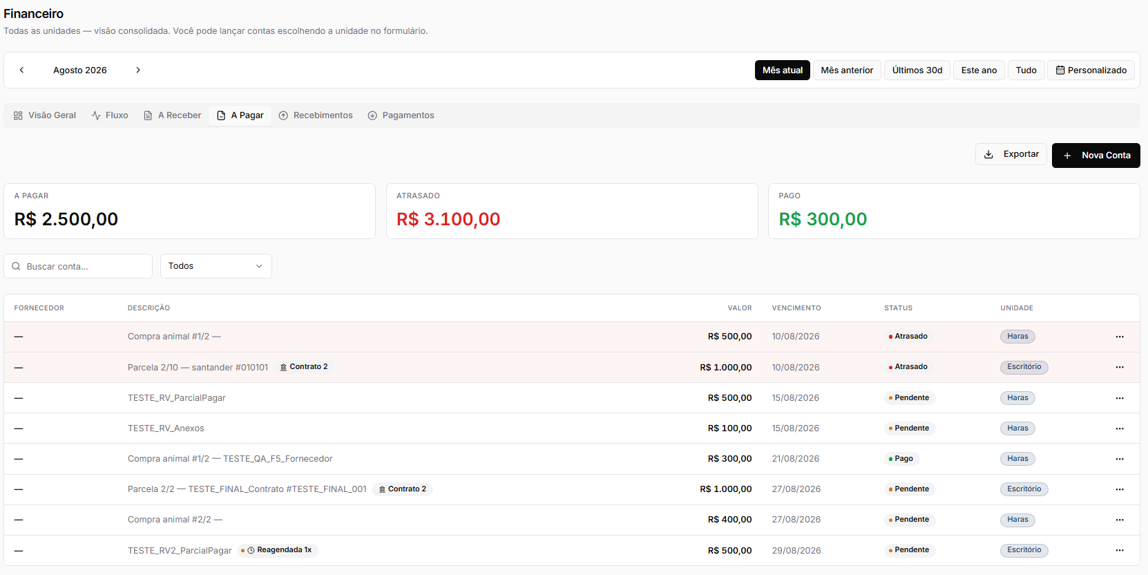Screen dimensions: 1148x575
Task: Select the A Pagar tab
Action: coord(240,115)
